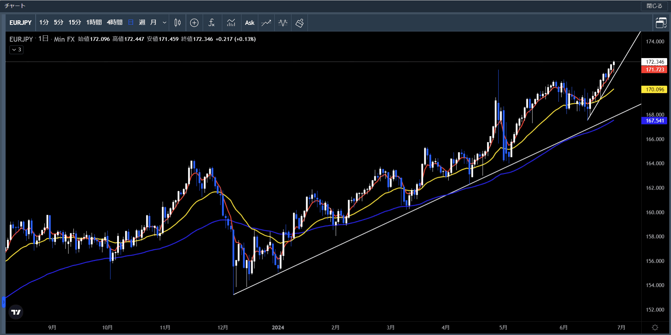Viewport: 671px width, 335px height.
Task: Switch to 月 monthly timeframe
Action: coord(153,22)
